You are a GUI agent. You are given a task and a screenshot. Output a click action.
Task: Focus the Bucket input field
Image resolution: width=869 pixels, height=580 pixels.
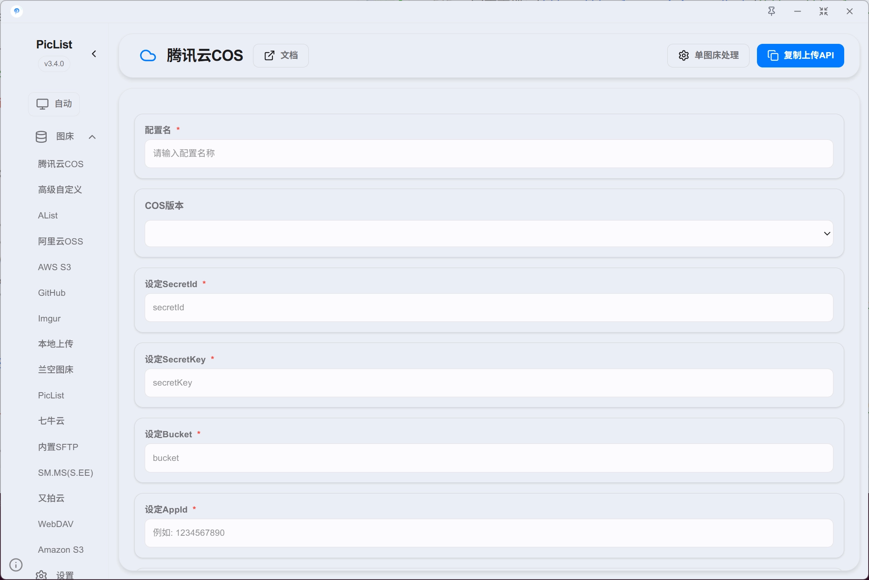coord(489,458)
